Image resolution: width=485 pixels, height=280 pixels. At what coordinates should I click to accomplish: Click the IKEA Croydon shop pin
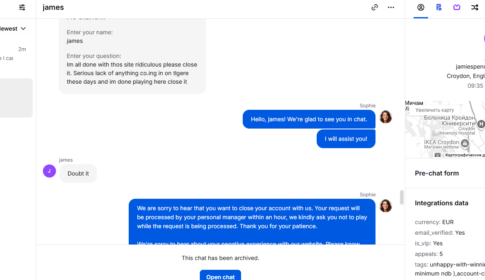point(465,144)
